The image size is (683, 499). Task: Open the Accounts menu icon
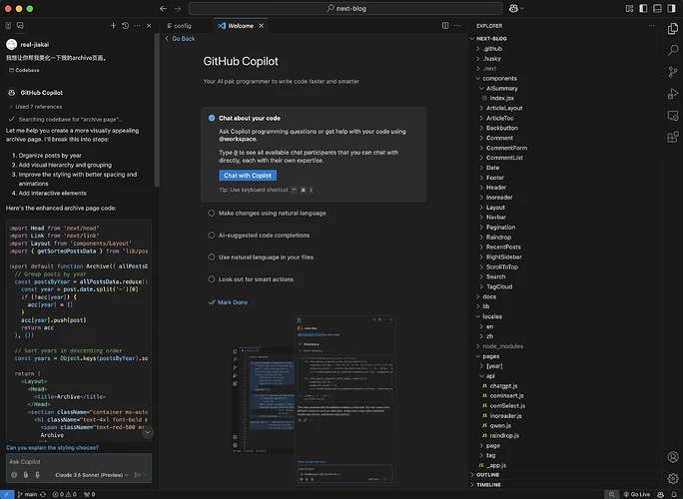tap(673, 457)
